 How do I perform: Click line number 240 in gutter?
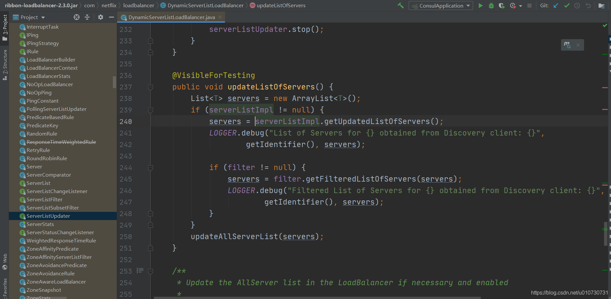point(126,122)
